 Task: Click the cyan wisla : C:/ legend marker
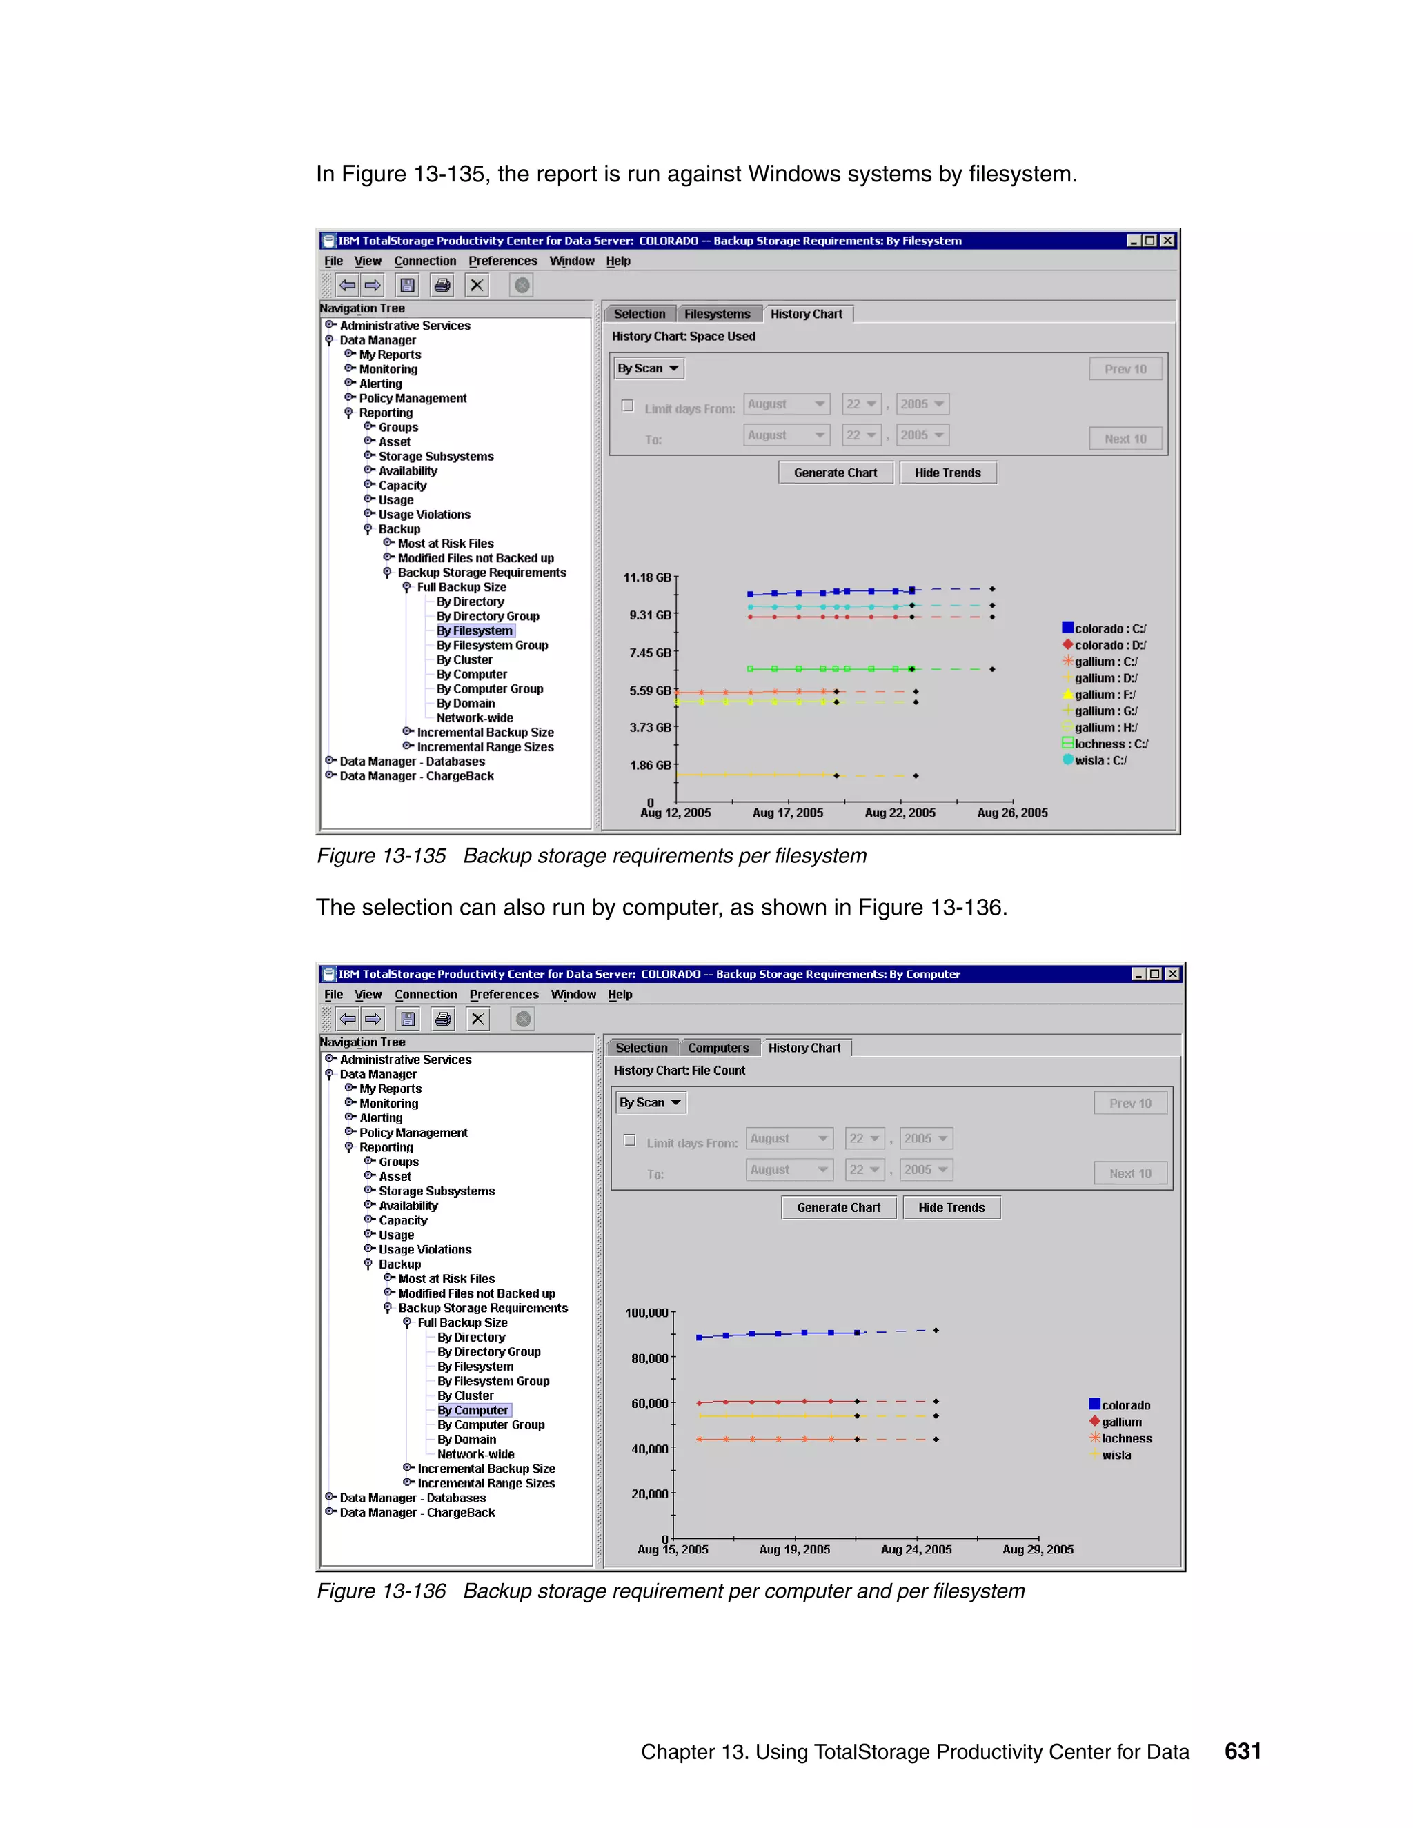tap(1067, 759)
